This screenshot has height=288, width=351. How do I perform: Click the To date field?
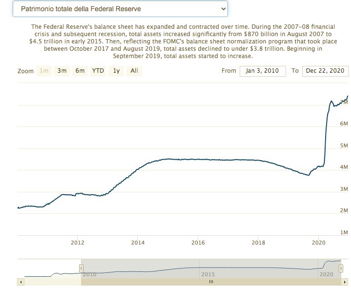[x=325, y=71]
